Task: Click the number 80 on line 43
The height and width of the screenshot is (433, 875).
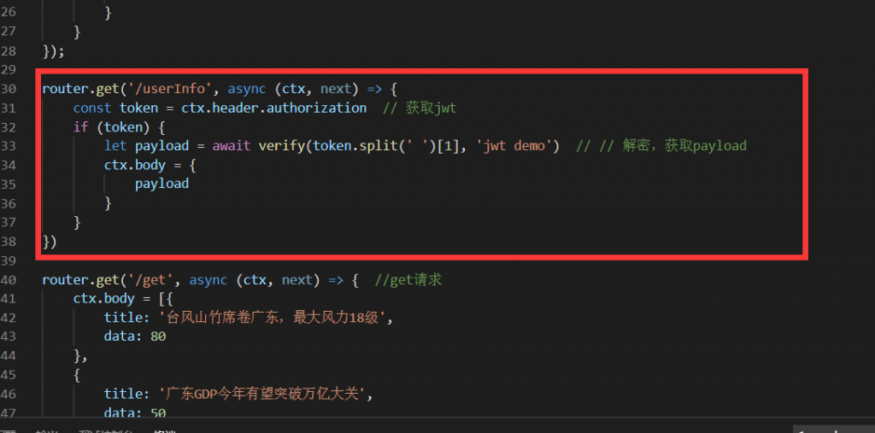Action: 158,336
